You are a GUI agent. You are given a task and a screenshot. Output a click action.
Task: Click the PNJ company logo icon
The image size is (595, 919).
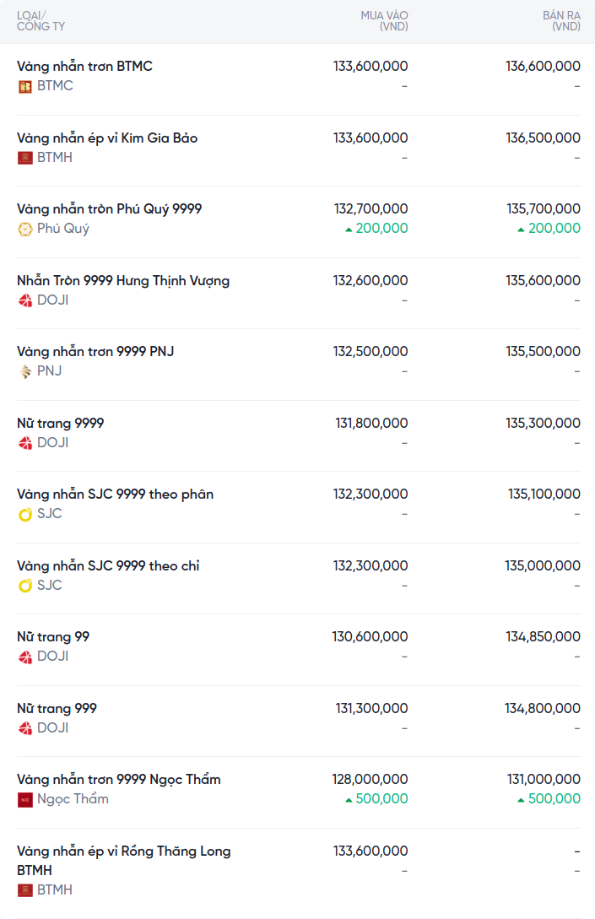(x=25, y=371)
